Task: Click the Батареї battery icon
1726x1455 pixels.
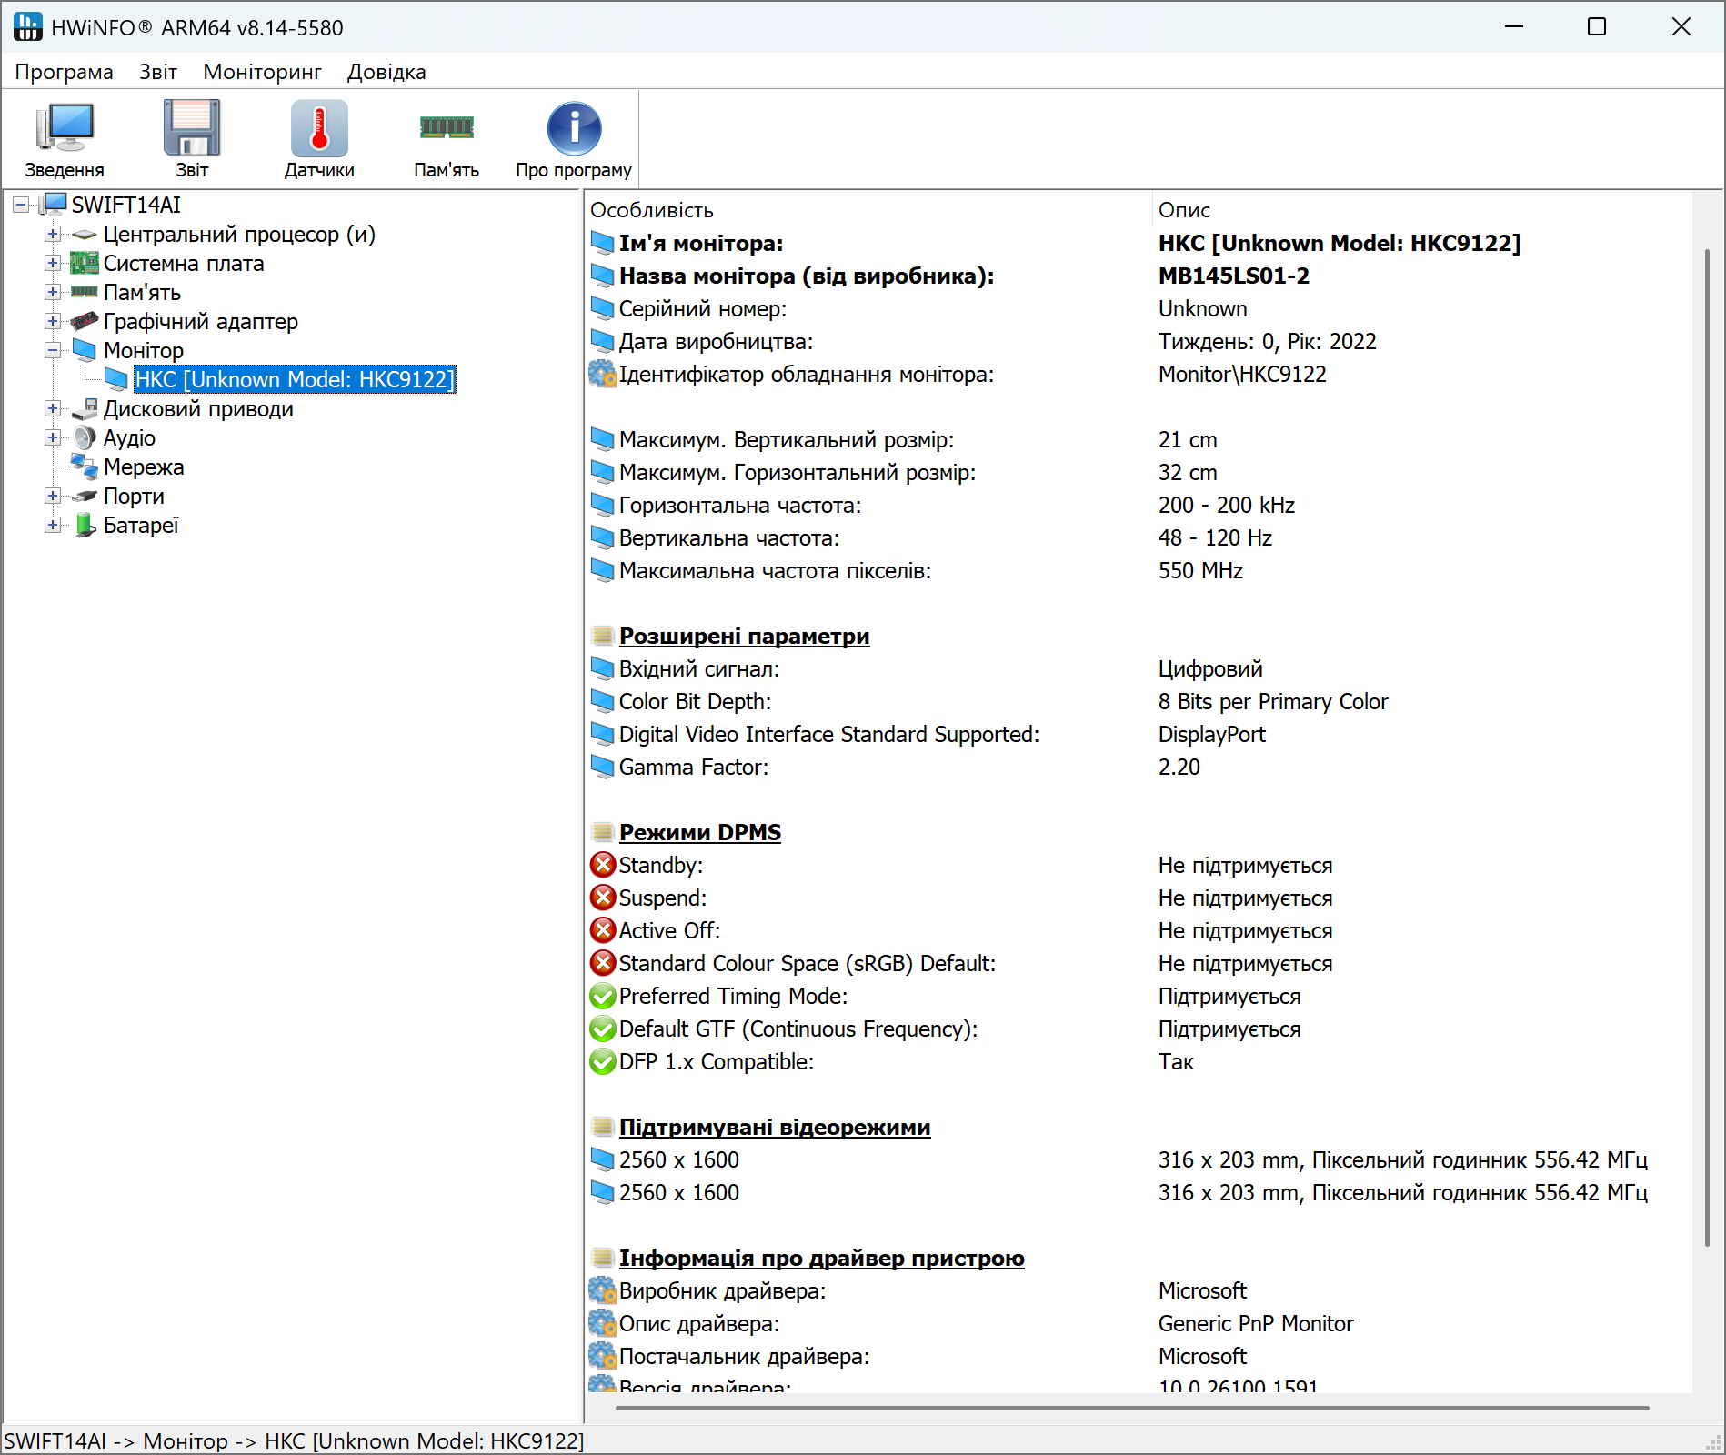Action: [x=85, y=525]
